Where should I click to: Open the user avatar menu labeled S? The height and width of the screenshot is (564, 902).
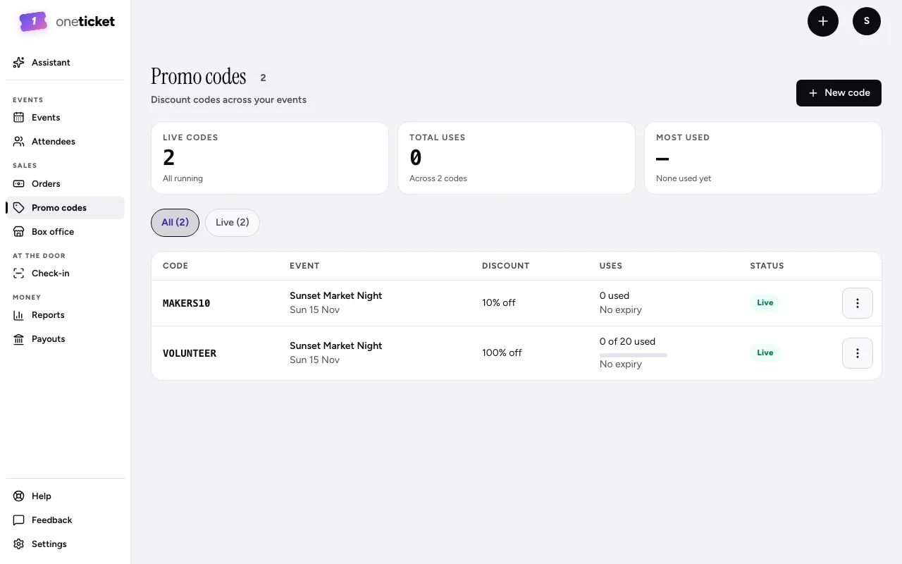tap(867, 21)
